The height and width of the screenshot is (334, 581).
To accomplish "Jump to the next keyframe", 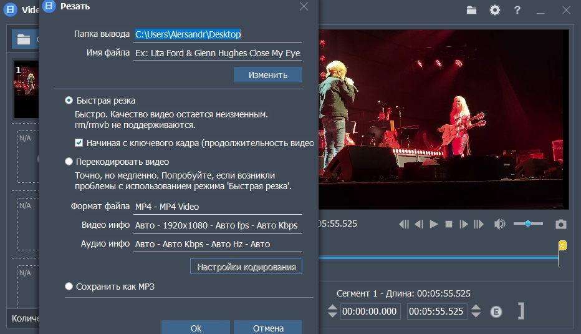I will point(479,224).
